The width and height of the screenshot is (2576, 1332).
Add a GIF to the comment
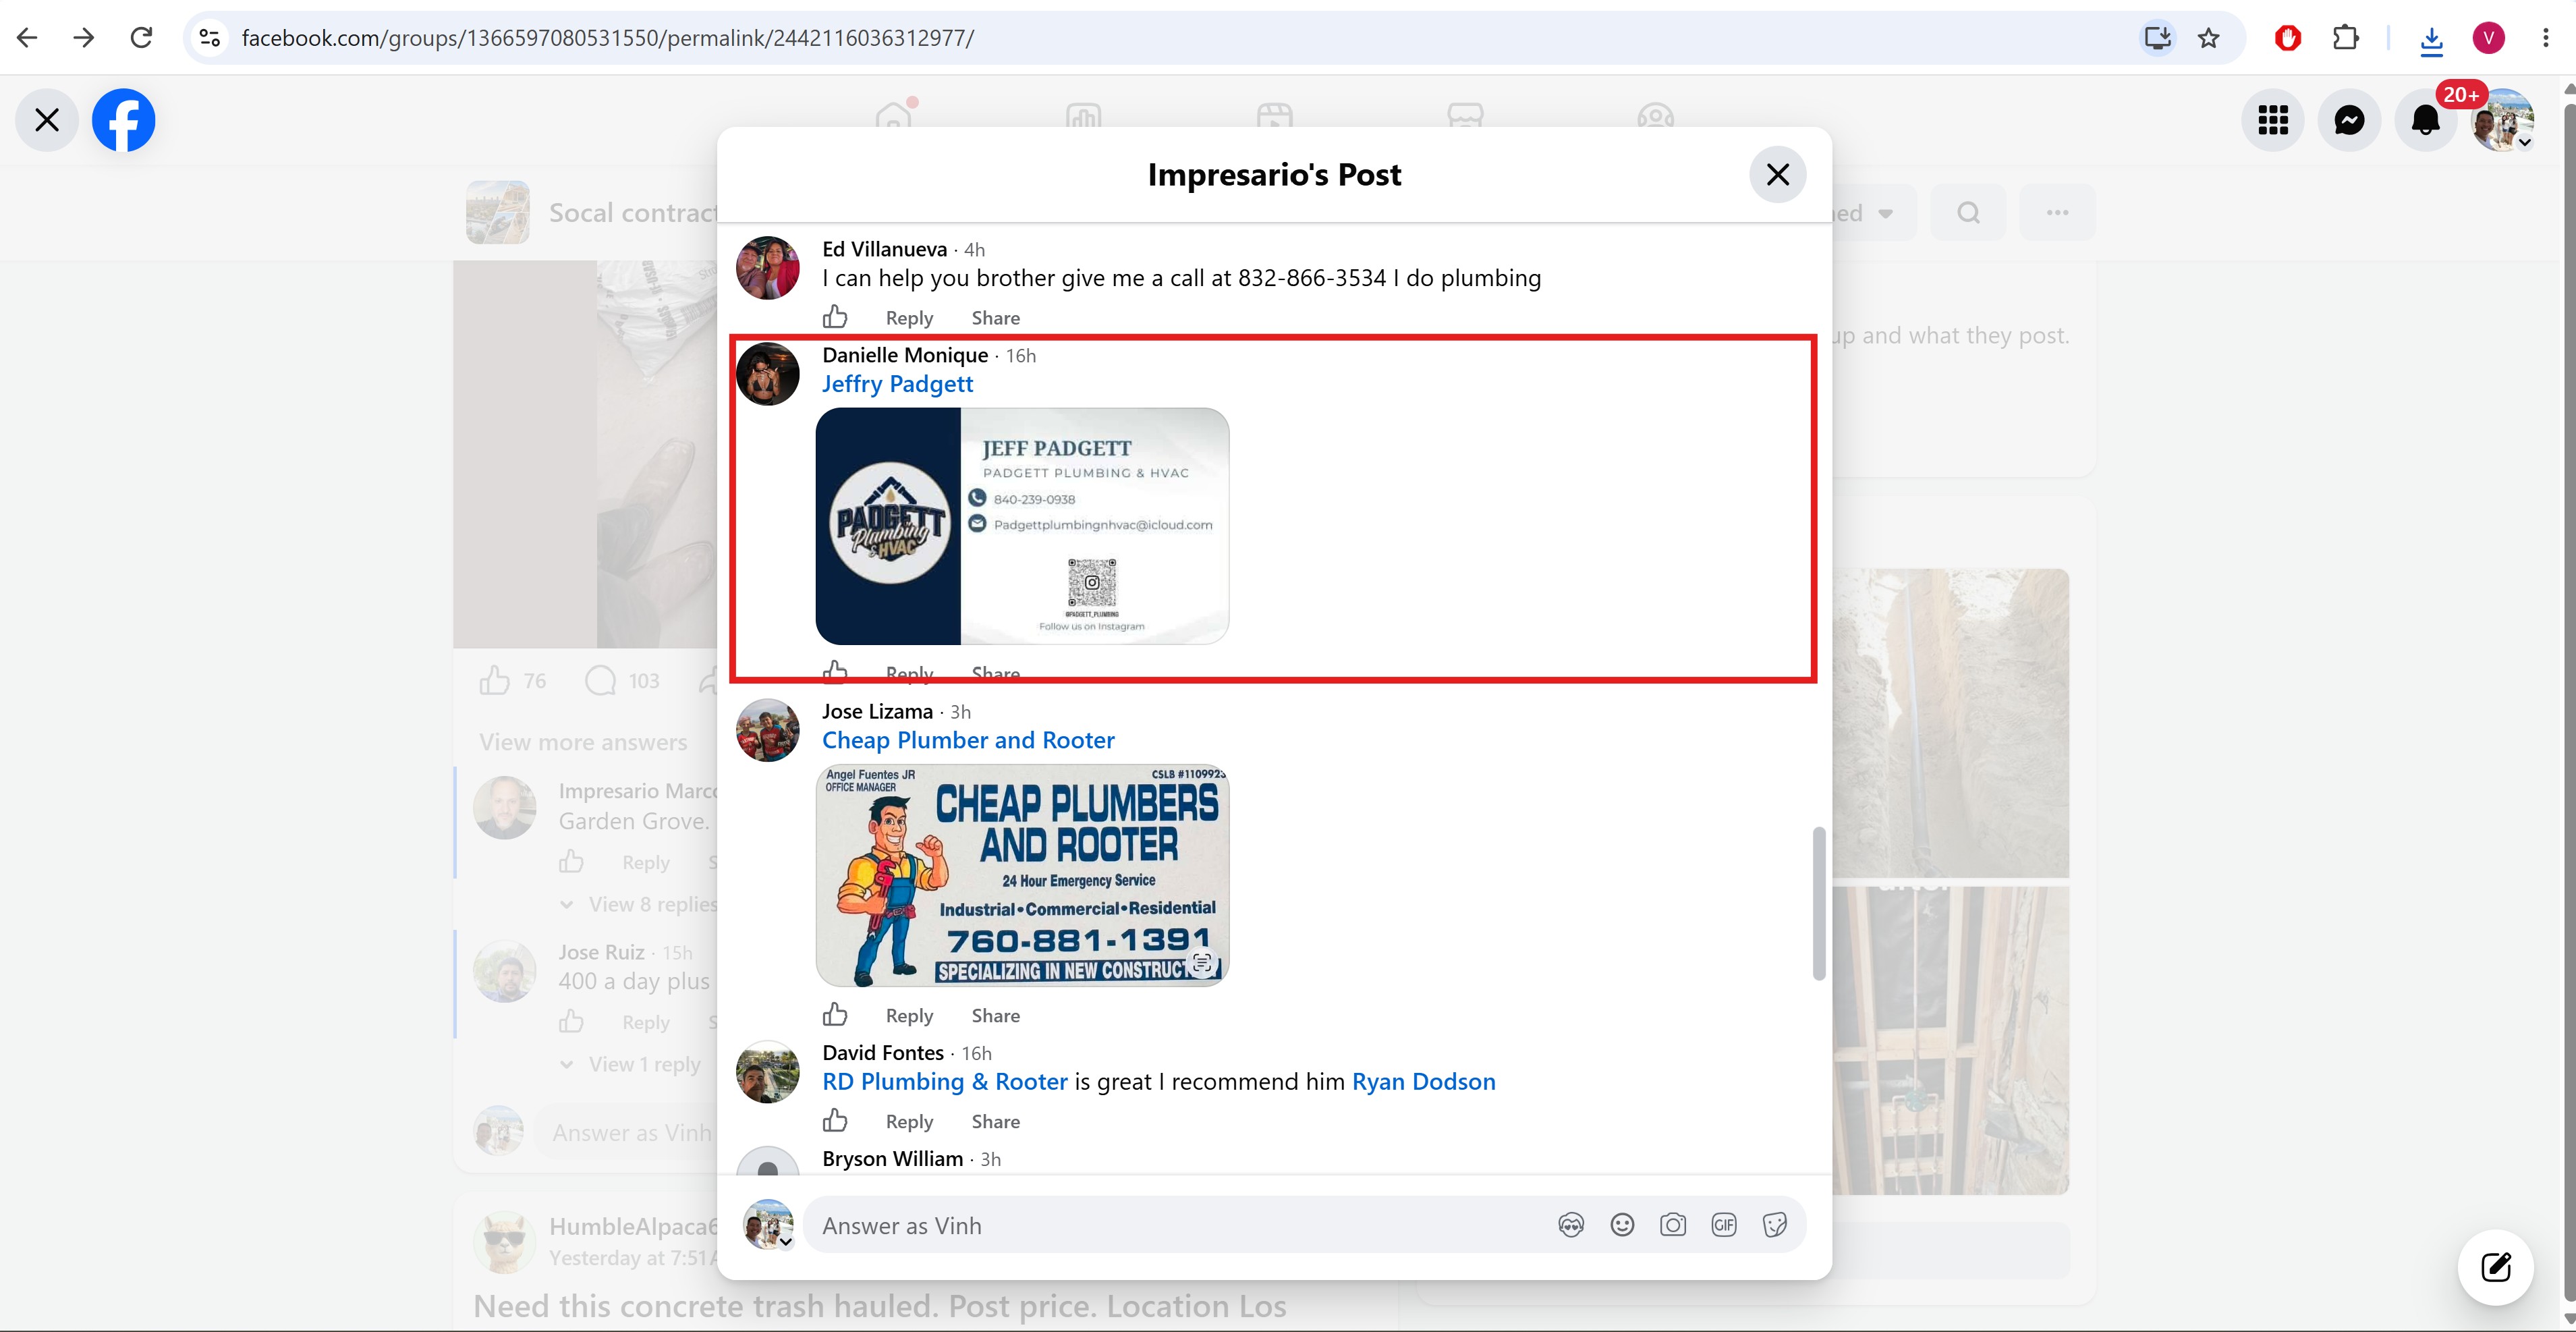[1724, 1225]
